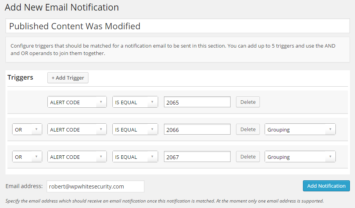Delete the trigger with value 2066
This screenshot has height=208, width=355.
tap(248, 130)
